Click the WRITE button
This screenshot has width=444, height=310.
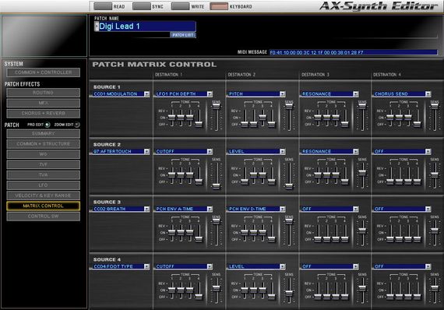tap(181, 6)
